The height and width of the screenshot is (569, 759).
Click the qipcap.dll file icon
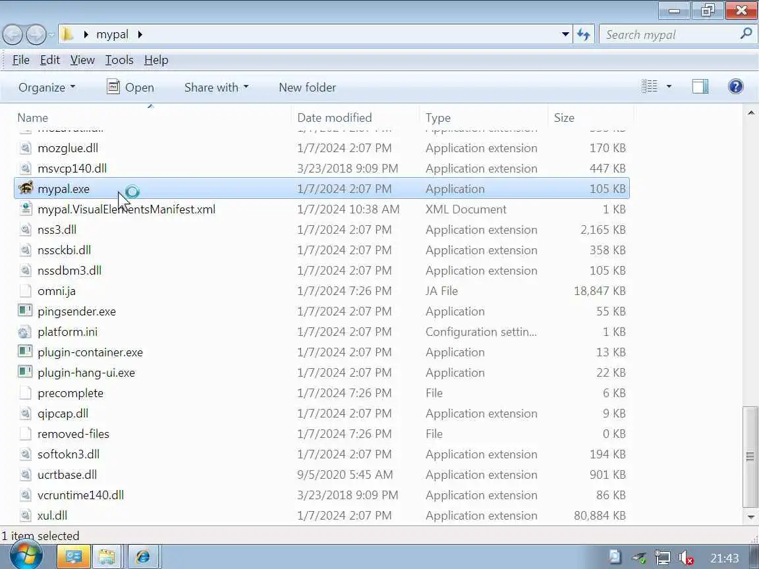click(25, 413)
